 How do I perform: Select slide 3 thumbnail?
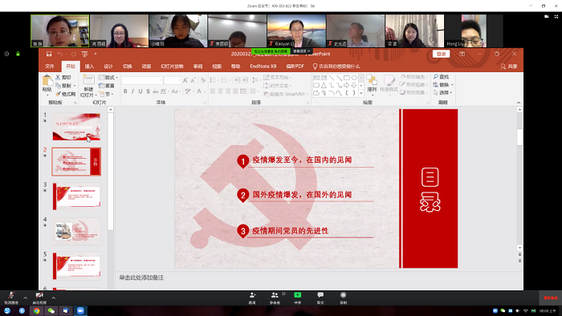click(76, 196)
